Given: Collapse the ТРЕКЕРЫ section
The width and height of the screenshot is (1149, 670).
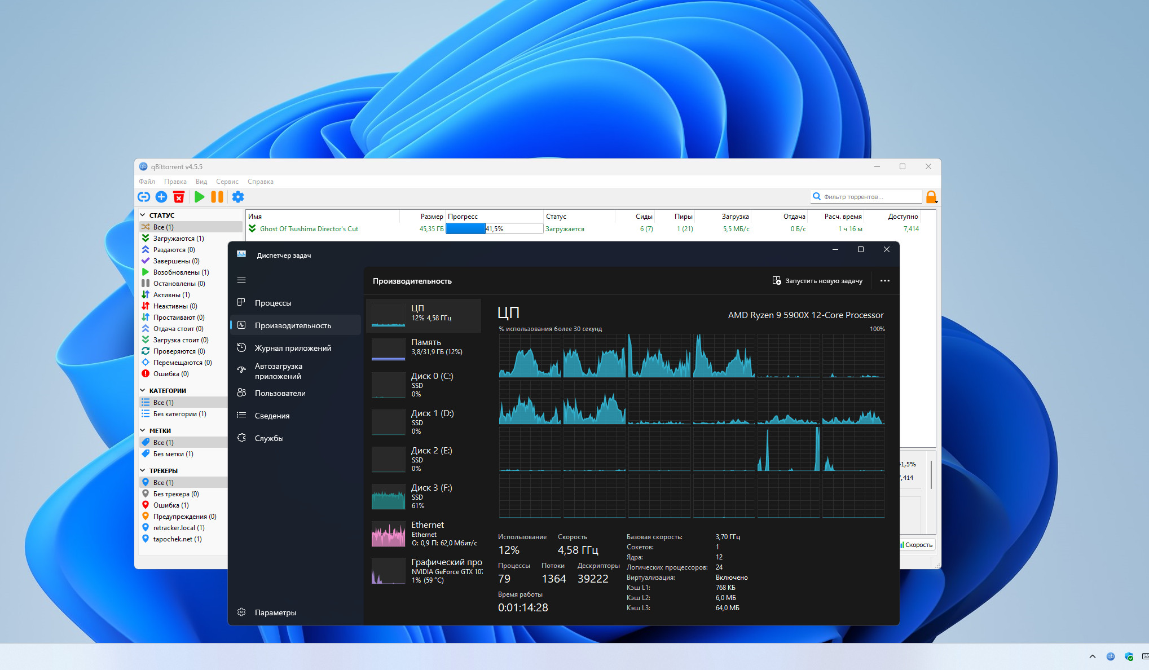Looking at the screenshot, I should click(143, 471).
